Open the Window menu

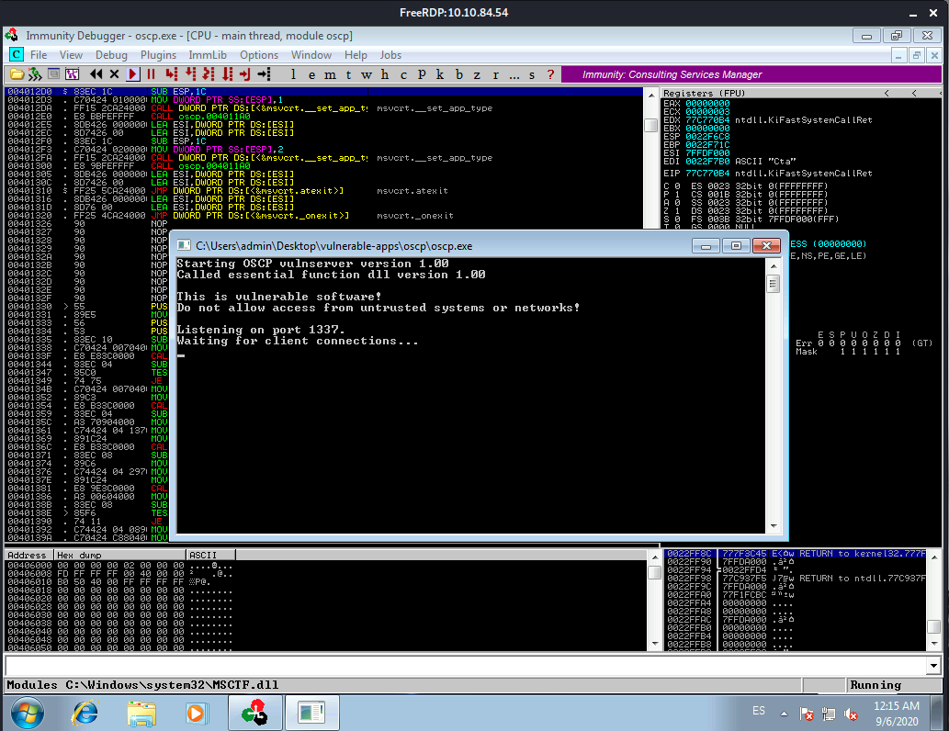[311, 55]
